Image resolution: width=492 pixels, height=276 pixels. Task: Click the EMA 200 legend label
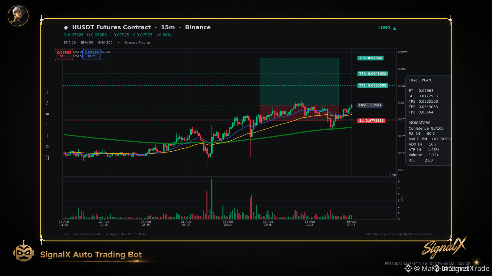click(x=105, y=43)
